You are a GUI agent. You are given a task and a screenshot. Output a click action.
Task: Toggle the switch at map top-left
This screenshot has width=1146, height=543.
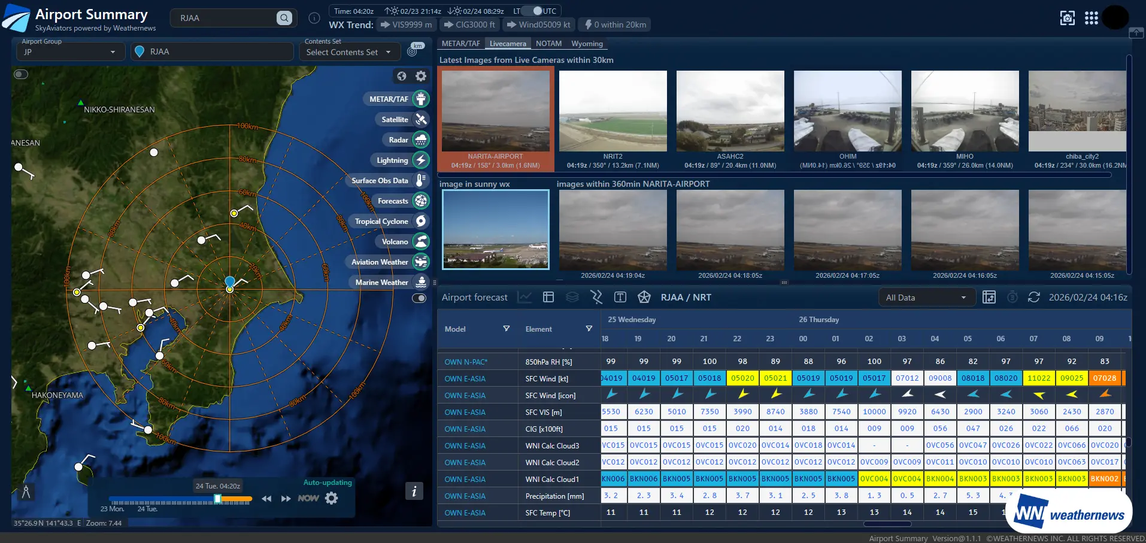tap(21, 74)
